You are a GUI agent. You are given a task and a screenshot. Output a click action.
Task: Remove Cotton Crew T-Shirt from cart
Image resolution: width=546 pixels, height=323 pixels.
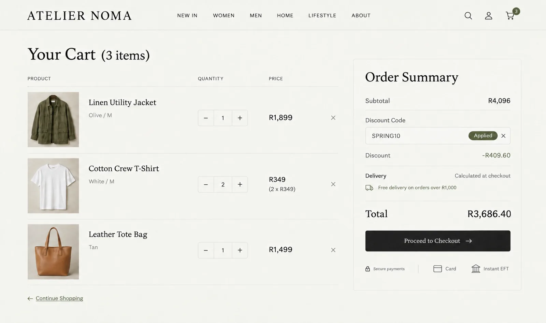pyautogui.click(x=333, y=184)
